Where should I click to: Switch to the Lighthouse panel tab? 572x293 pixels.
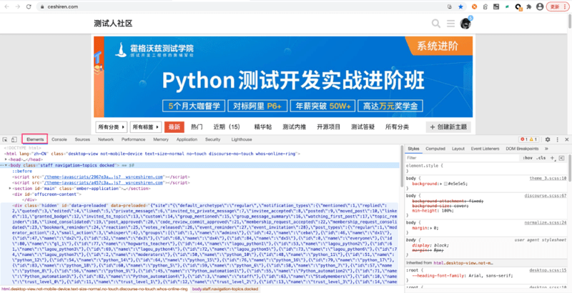coord(242,139)
